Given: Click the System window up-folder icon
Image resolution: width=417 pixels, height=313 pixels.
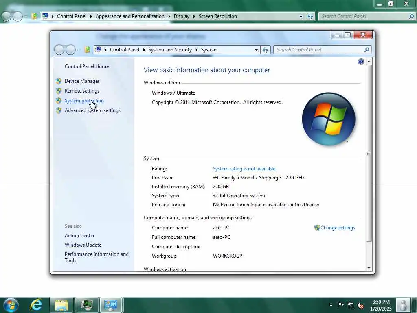Looking at the screenshot, I should [x=87, y=49].
